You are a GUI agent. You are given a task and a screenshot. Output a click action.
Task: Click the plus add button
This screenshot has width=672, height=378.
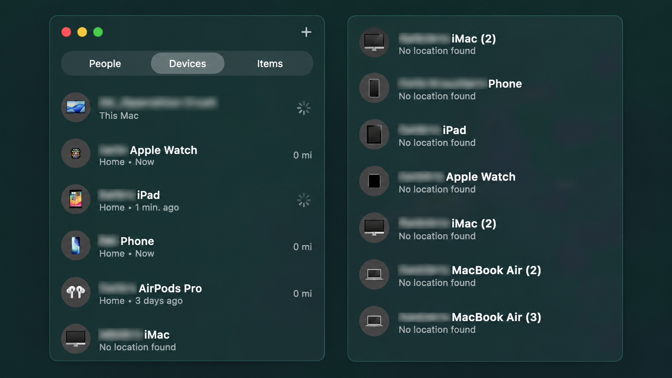[x=306, y=32]
